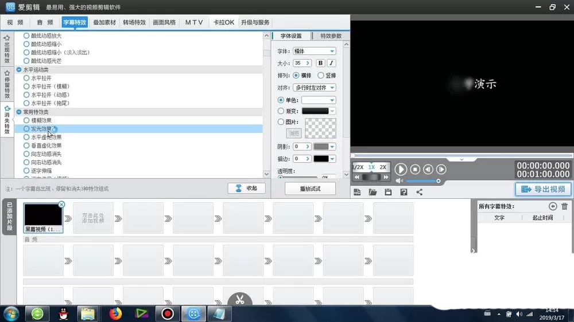Image resolution: width=574 pixels, height=322 pixels.
Task: Click the volume slider handle
Action: (x=438, y=181)
